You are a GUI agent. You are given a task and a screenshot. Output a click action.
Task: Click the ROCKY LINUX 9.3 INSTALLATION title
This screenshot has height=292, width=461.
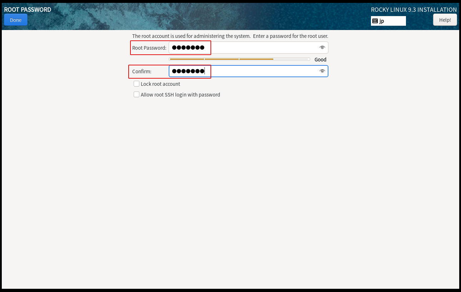pos(414,10)
